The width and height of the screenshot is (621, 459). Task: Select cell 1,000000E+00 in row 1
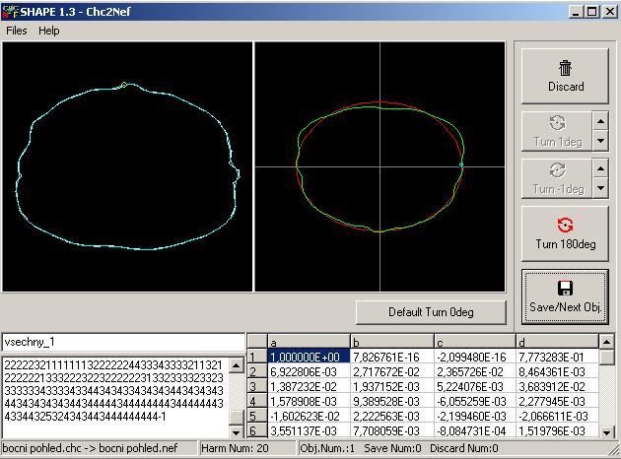tap(309, 357)
